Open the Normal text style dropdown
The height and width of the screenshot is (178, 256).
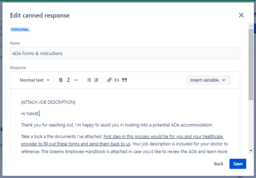(35, 80)
